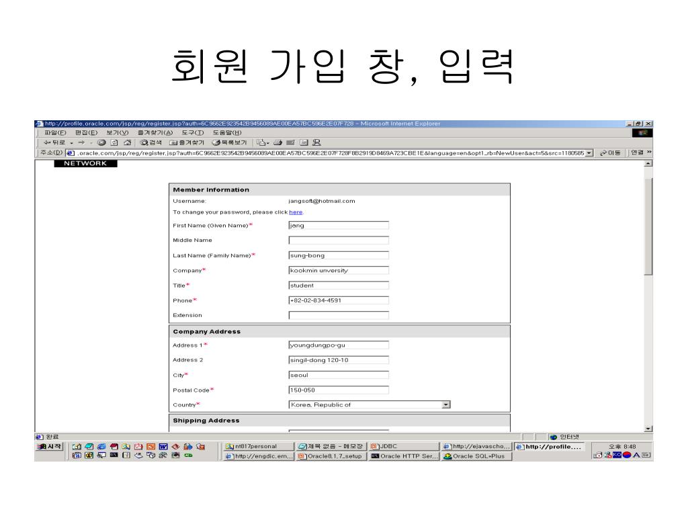Image resolution: width=688 pixels, height=516 pixels.
Task: Open the 즐겨찾기 favorites toolbar button
Action: point(187,142)
